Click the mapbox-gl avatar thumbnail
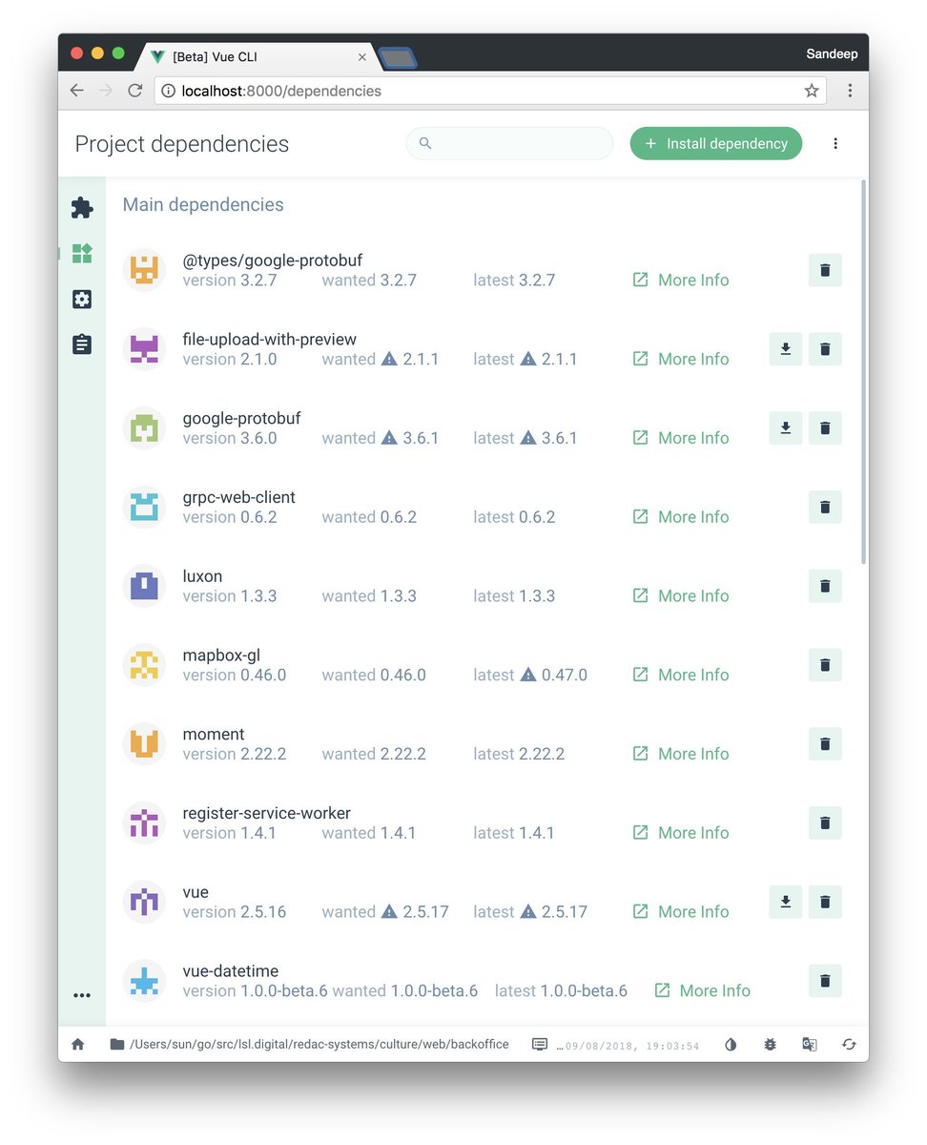This screenshot has width=927, height=1145. pos(144,665)
